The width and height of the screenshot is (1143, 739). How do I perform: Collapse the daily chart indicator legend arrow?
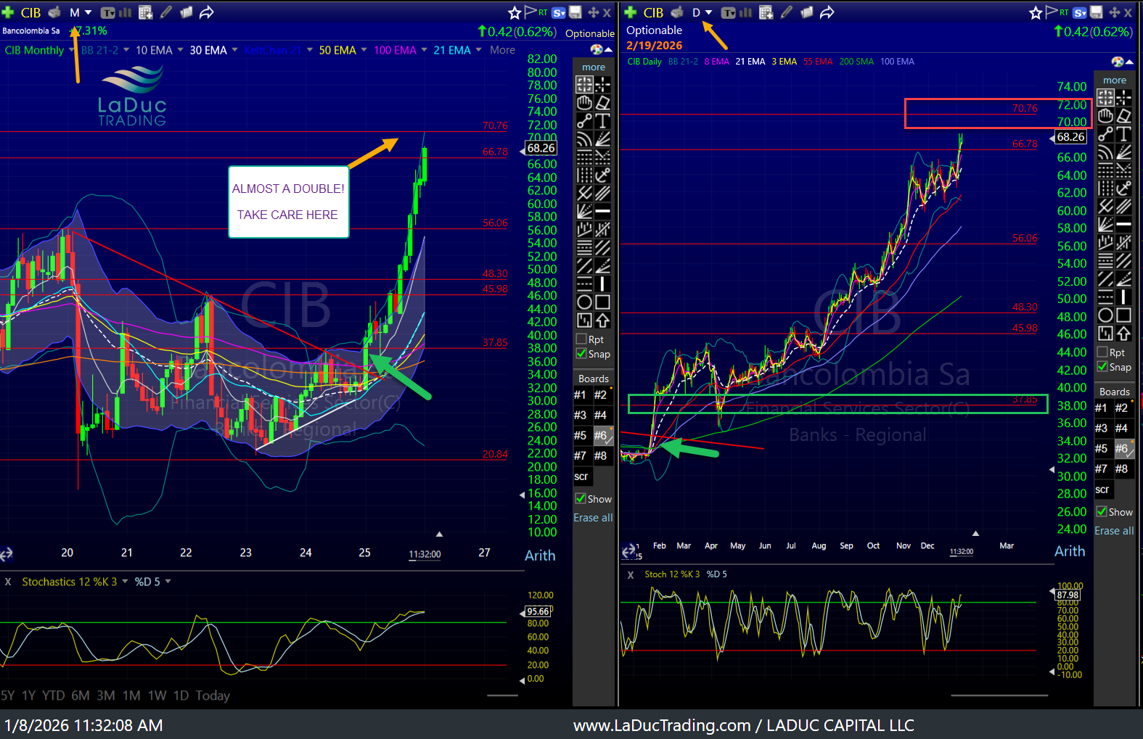(1129, 62)
